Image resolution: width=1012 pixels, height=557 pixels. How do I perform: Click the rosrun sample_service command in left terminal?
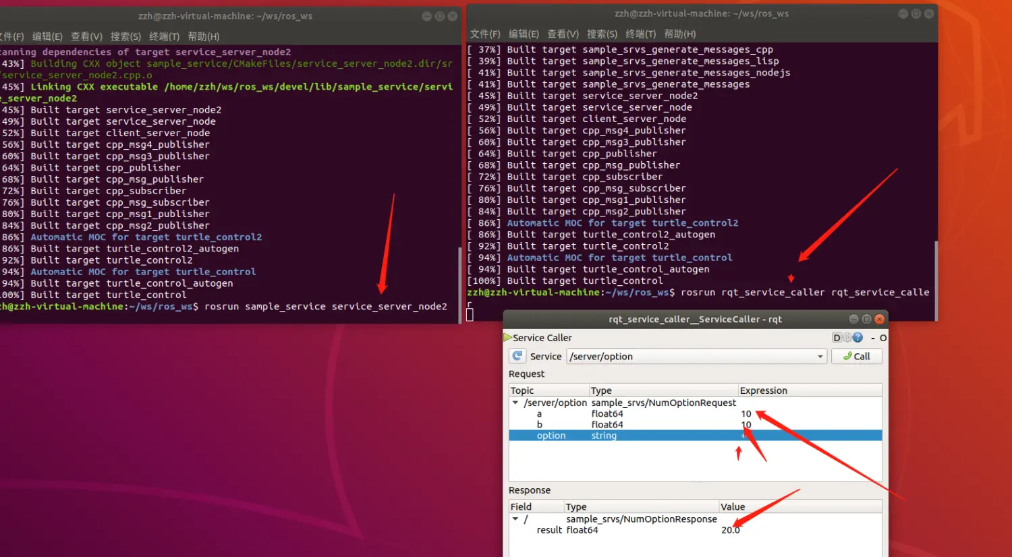326,306
